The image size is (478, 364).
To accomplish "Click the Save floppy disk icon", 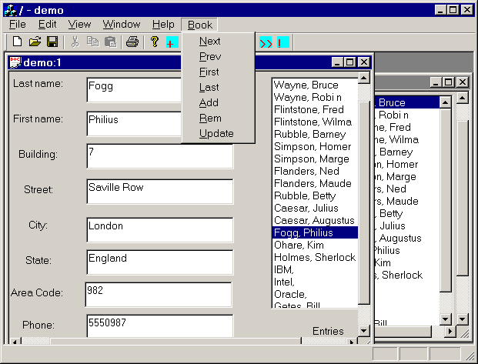I will [52, 42].
